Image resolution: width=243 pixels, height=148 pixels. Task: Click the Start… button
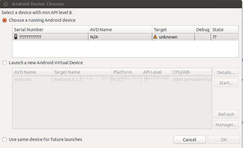(226, 83)
